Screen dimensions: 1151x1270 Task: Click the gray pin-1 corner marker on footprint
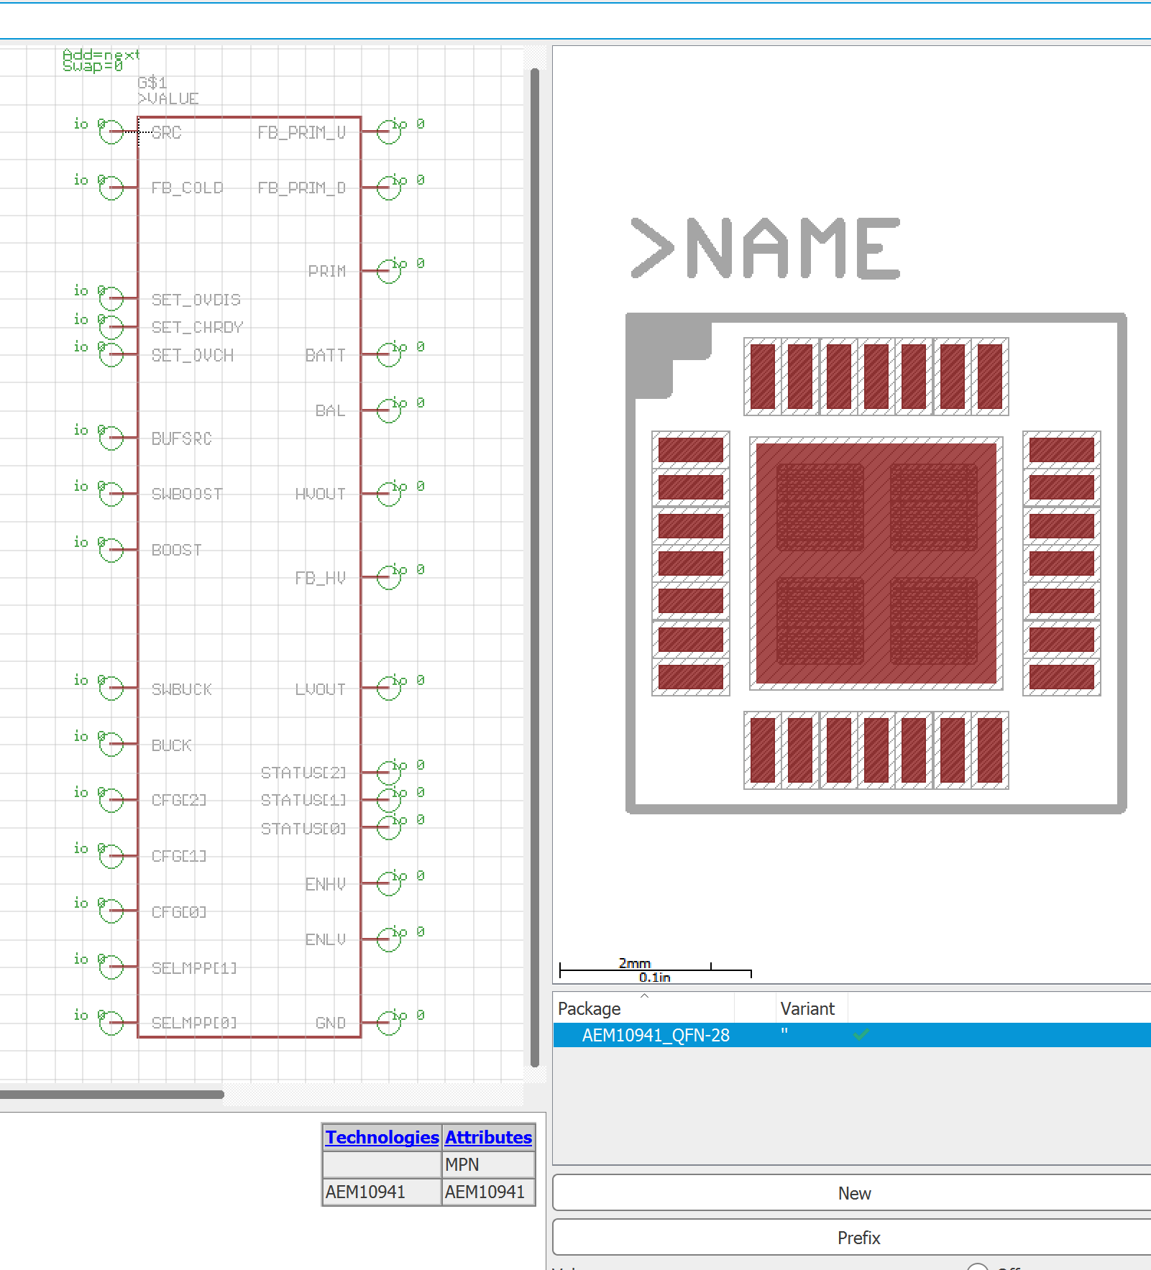(x=666, y=352)
